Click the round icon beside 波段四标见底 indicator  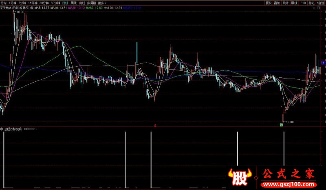click(2, 129)
